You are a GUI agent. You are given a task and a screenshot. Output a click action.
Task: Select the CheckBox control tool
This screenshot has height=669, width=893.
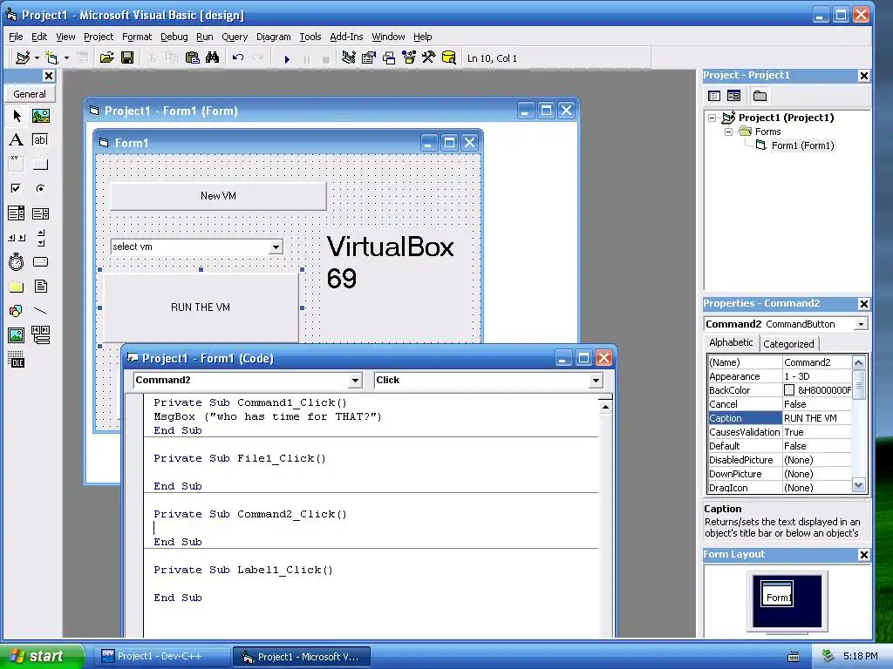pyautogui.click(x=17, y=188)
